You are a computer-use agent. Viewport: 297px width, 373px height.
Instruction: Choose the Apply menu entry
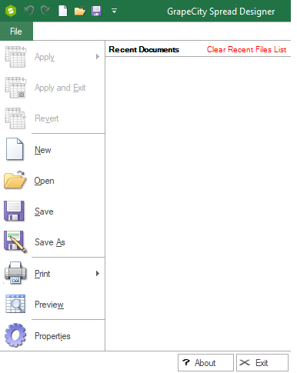point(52,57)
